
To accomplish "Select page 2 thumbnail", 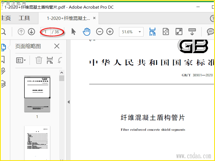I will [x=37, y=143].
